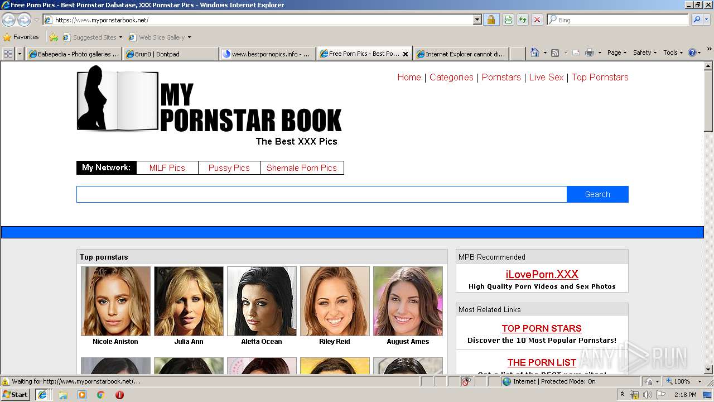Click the Home link in site navigation
Viewport: 714px width, 402px height.
click(x=409, y=77)
